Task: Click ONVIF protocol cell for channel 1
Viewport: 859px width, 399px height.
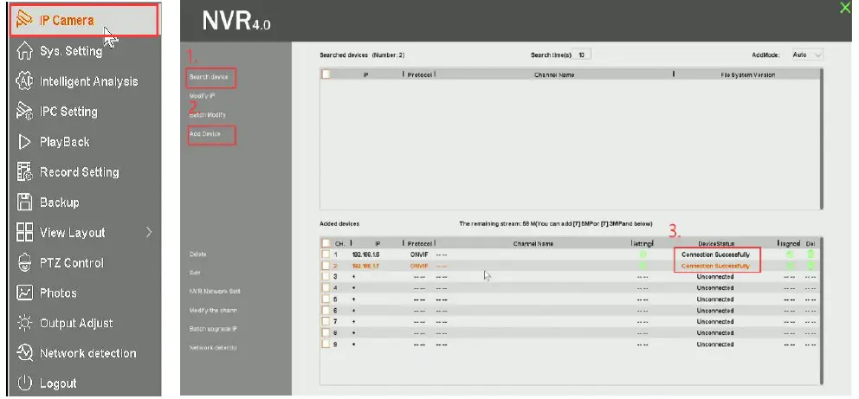Action: [418, 254]
